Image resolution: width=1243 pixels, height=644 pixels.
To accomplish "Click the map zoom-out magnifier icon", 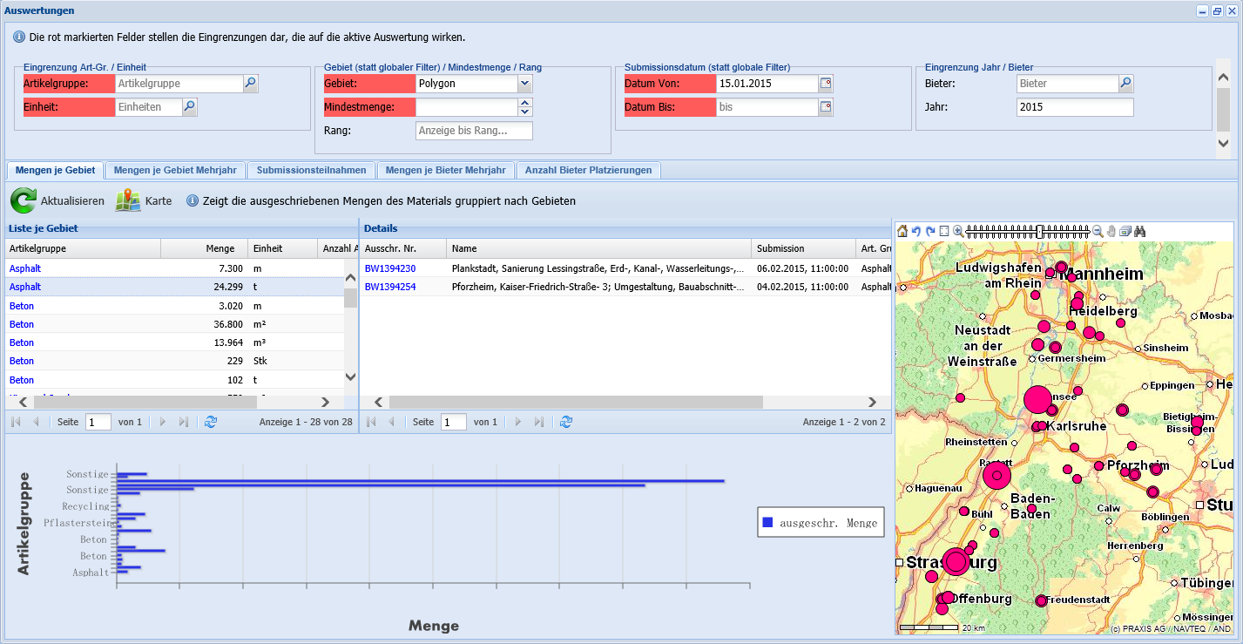I will click(x=1098, y=231).
